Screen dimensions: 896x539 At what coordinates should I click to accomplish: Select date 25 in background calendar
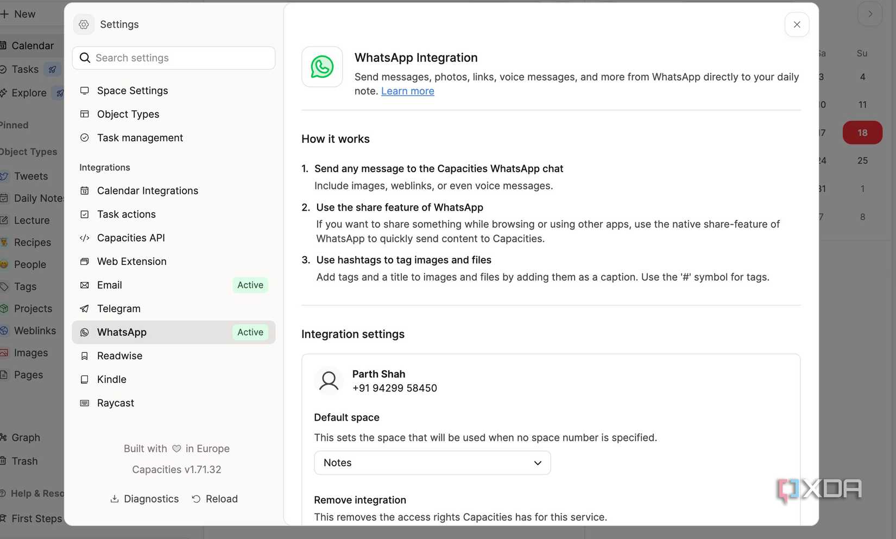pyautogui.click(x=862, y=161)
